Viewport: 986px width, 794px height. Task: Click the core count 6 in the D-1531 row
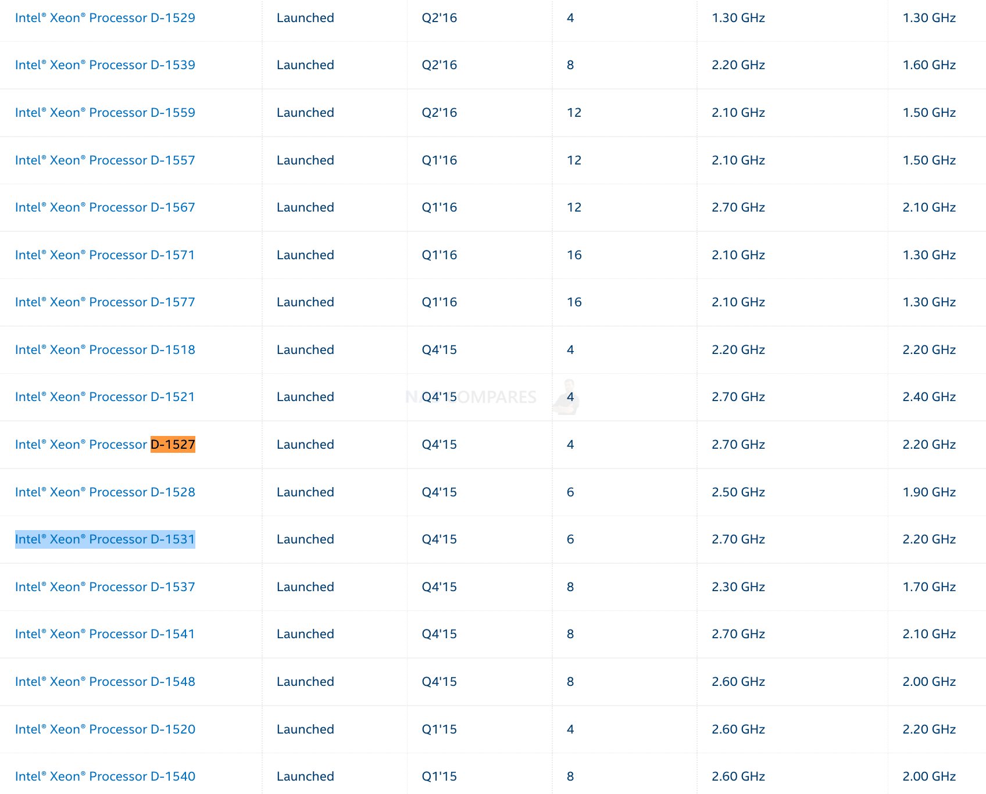[570, 539]
